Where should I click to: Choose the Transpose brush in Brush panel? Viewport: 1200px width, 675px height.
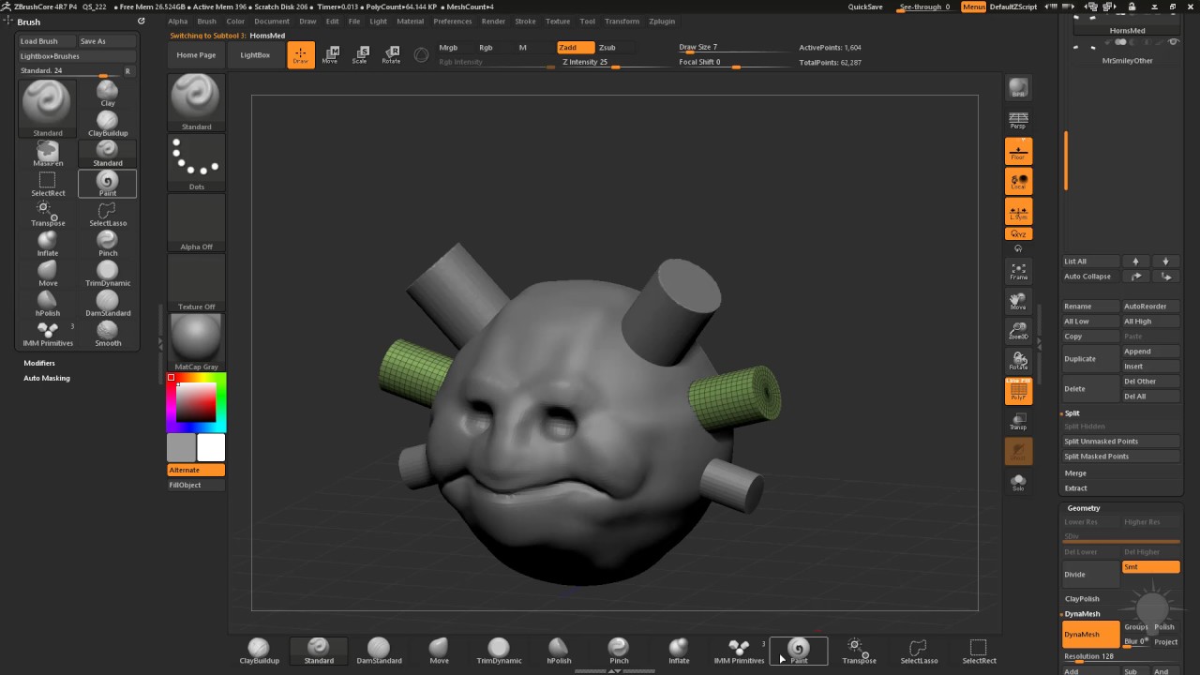[48, 214]
